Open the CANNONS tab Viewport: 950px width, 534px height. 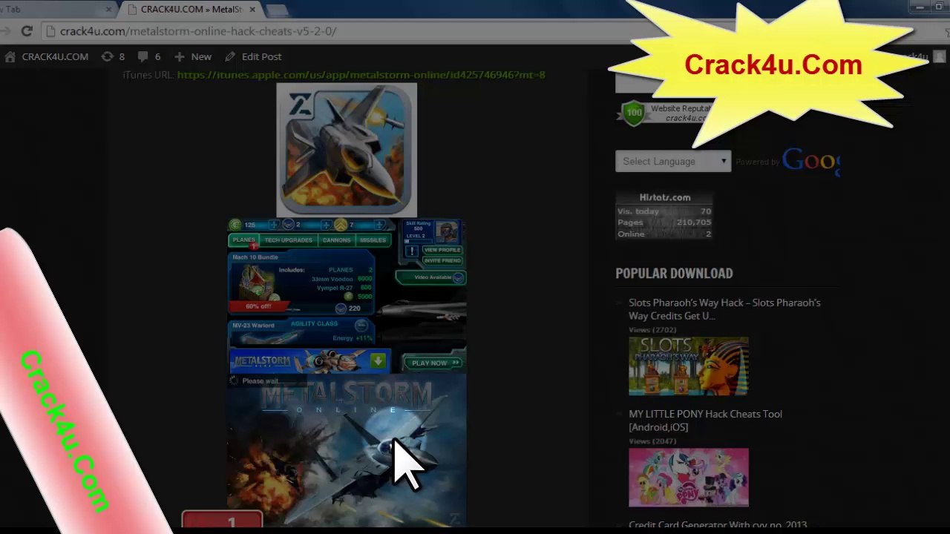pyautogui.click(x=336, y=240)
